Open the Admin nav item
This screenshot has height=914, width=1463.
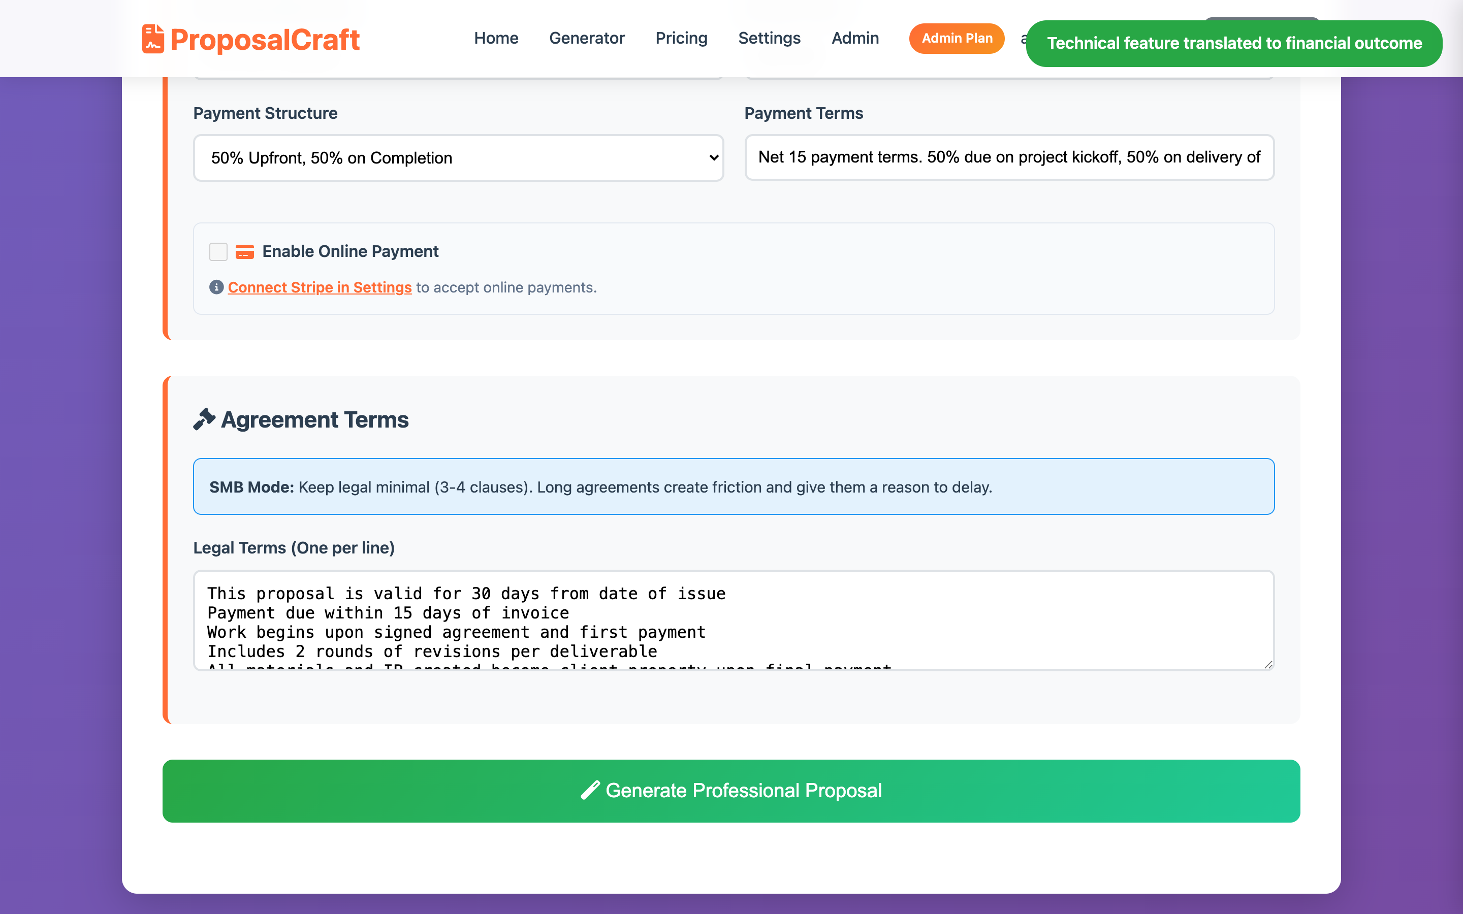click(855, 38)
